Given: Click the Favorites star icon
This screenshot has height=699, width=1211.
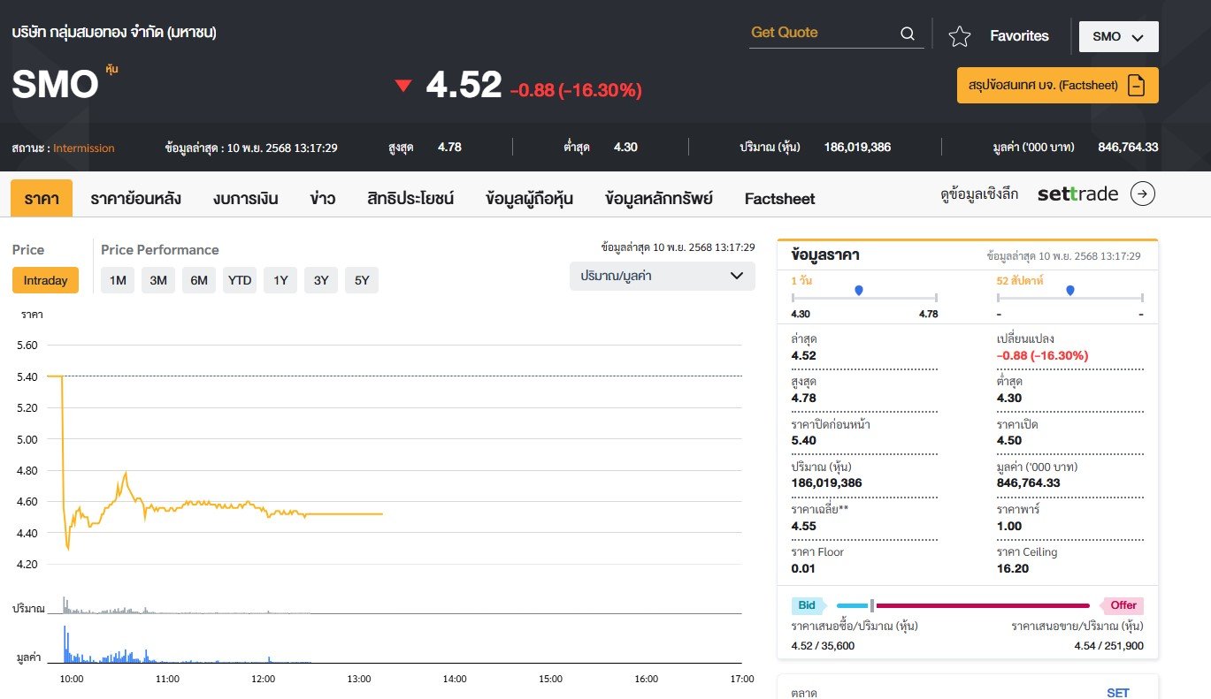Looking at the screenshot, I should pos(959,36).
